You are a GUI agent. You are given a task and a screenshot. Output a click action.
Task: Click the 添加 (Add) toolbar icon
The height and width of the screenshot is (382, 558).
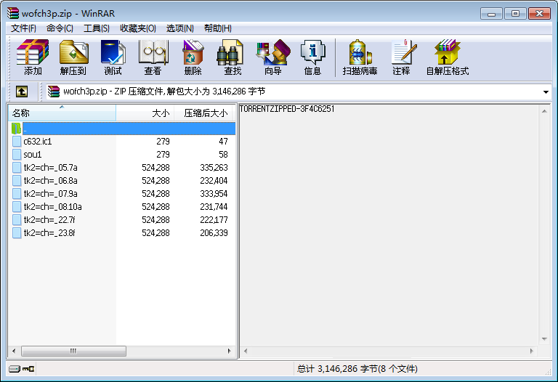tap(33, 57)
